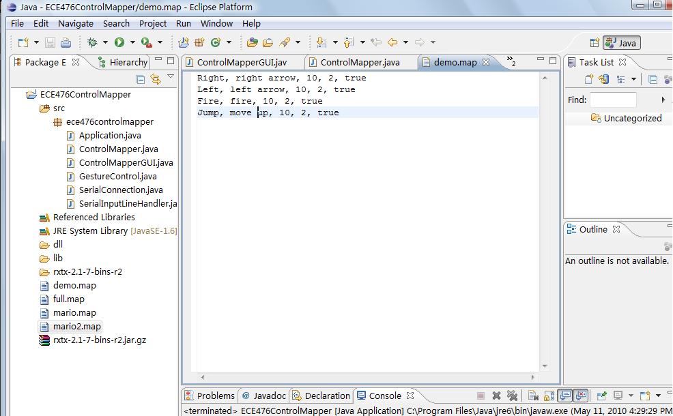Click the editor horizontal scrollbar left arrow
The height and width of the screenshot is (416, 673).
(203, 377)
